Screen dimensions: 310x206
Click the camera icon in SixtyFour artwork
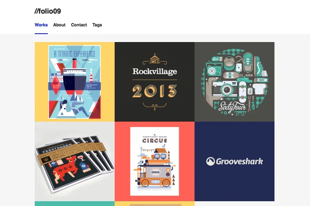pyautogui.click(x=225, y=89)
